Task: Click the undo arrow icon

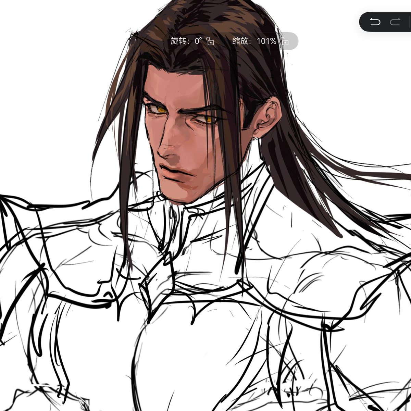Action: [375, 22]
